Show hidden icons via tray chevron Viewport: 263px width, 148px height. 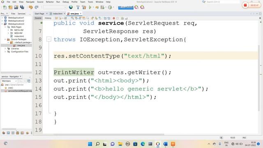209,144
